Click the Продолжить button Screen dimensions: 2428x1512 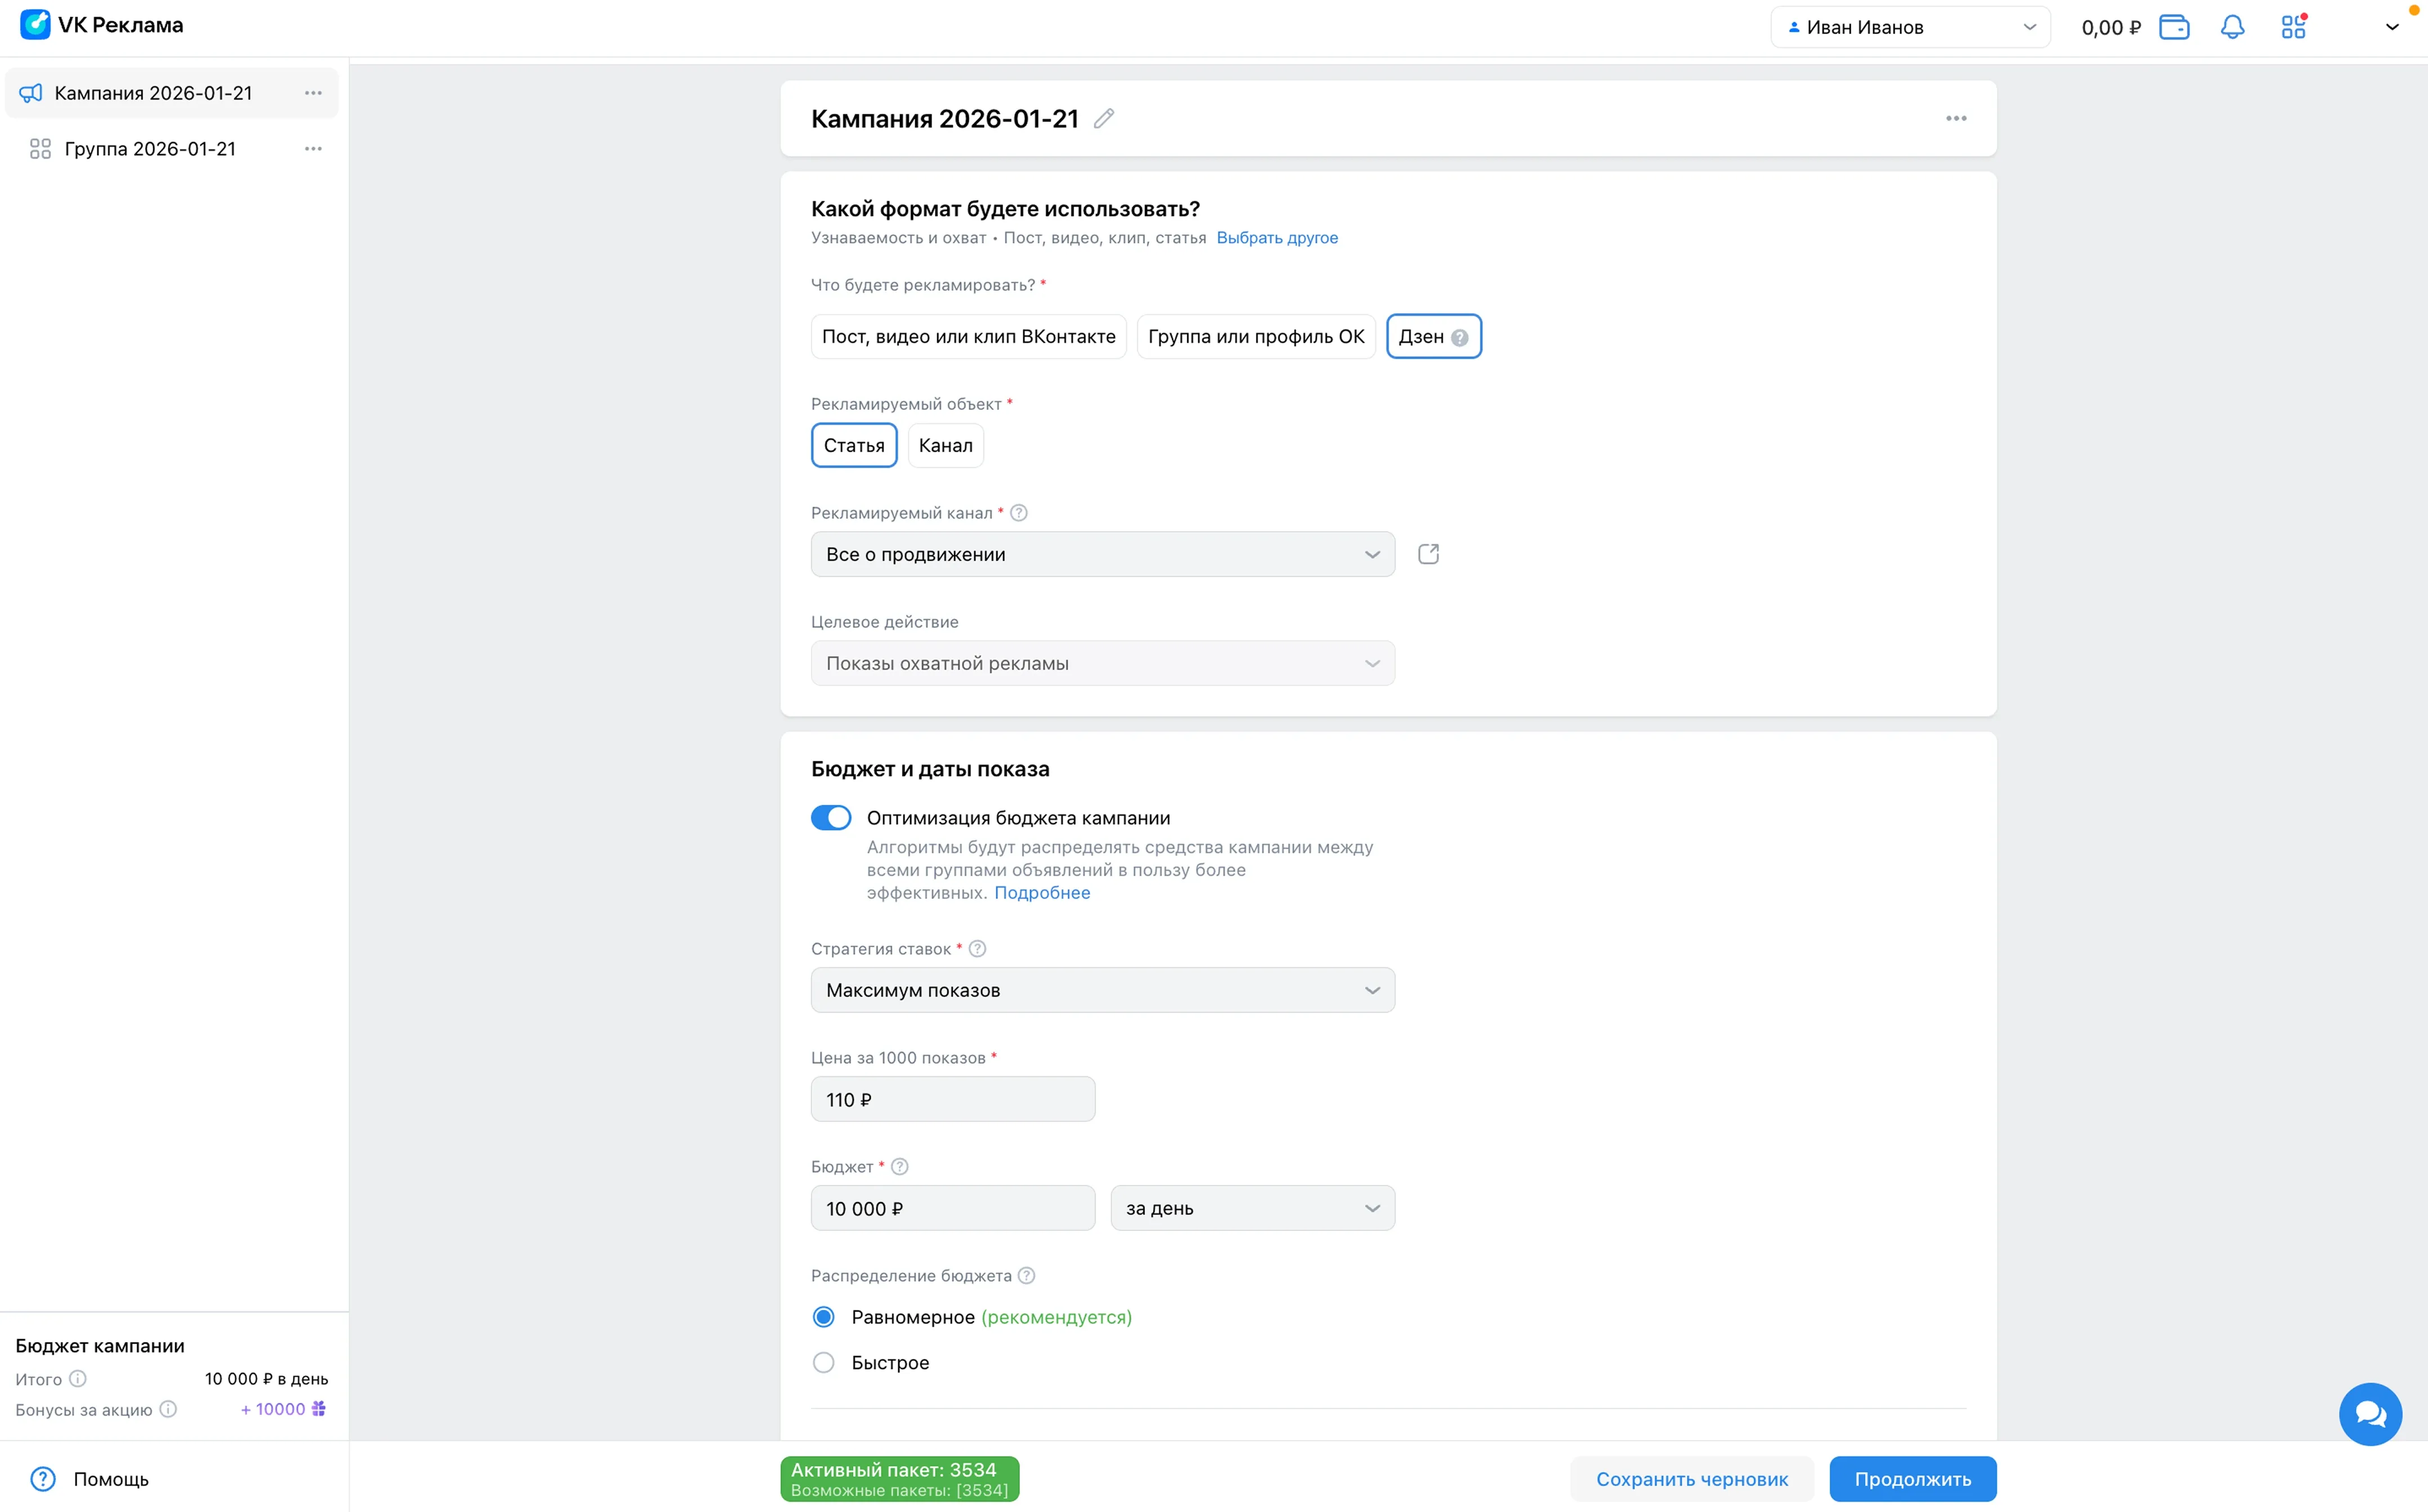1912,1479
